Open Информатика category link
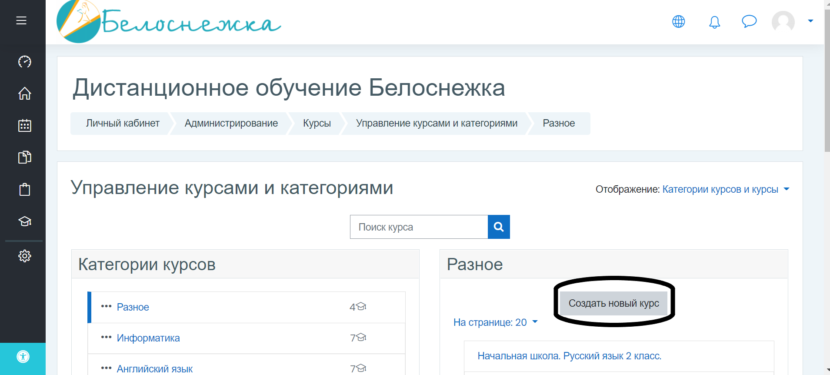The width and height of the screenshot is (830, 375). [148, 338]
